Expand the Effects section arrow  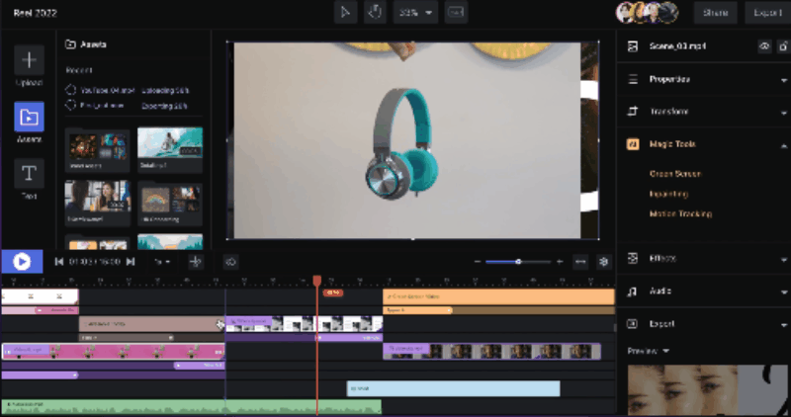coord(784,260)
